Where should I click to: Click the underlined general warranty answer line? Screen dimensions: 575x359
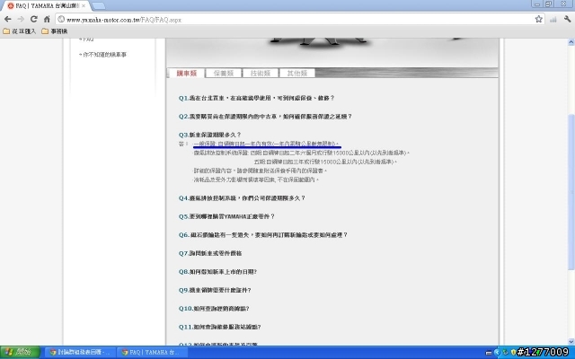tap(267, 144)
